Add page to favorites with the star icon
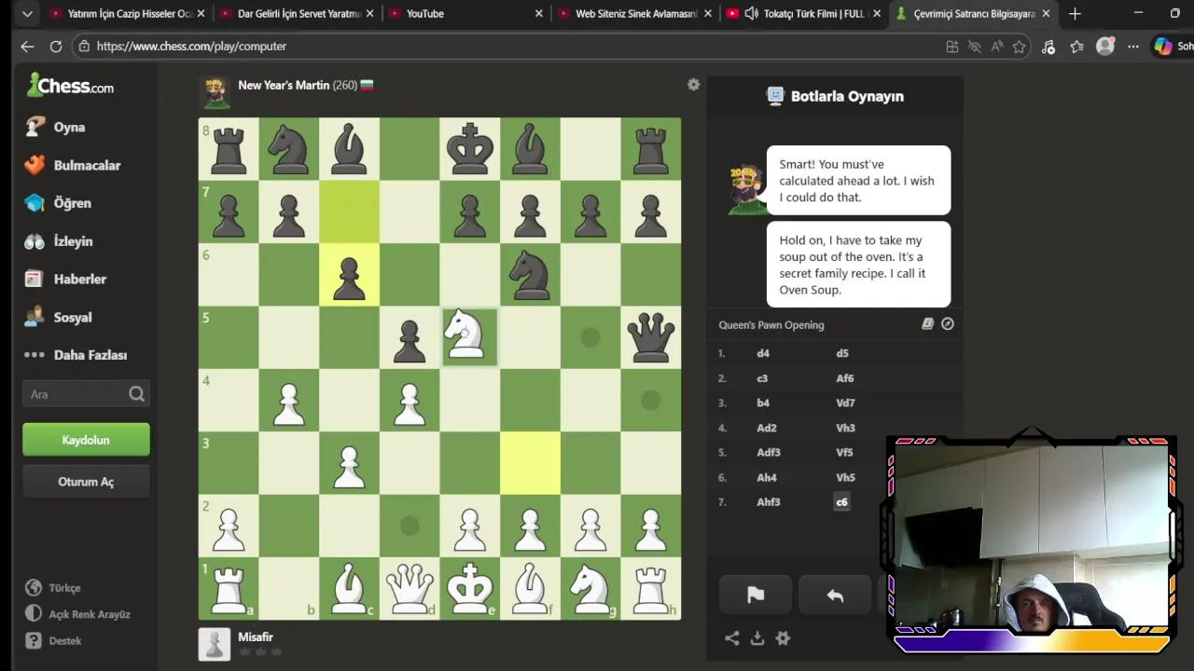 pyautogui.click(x=1020, y=46)
